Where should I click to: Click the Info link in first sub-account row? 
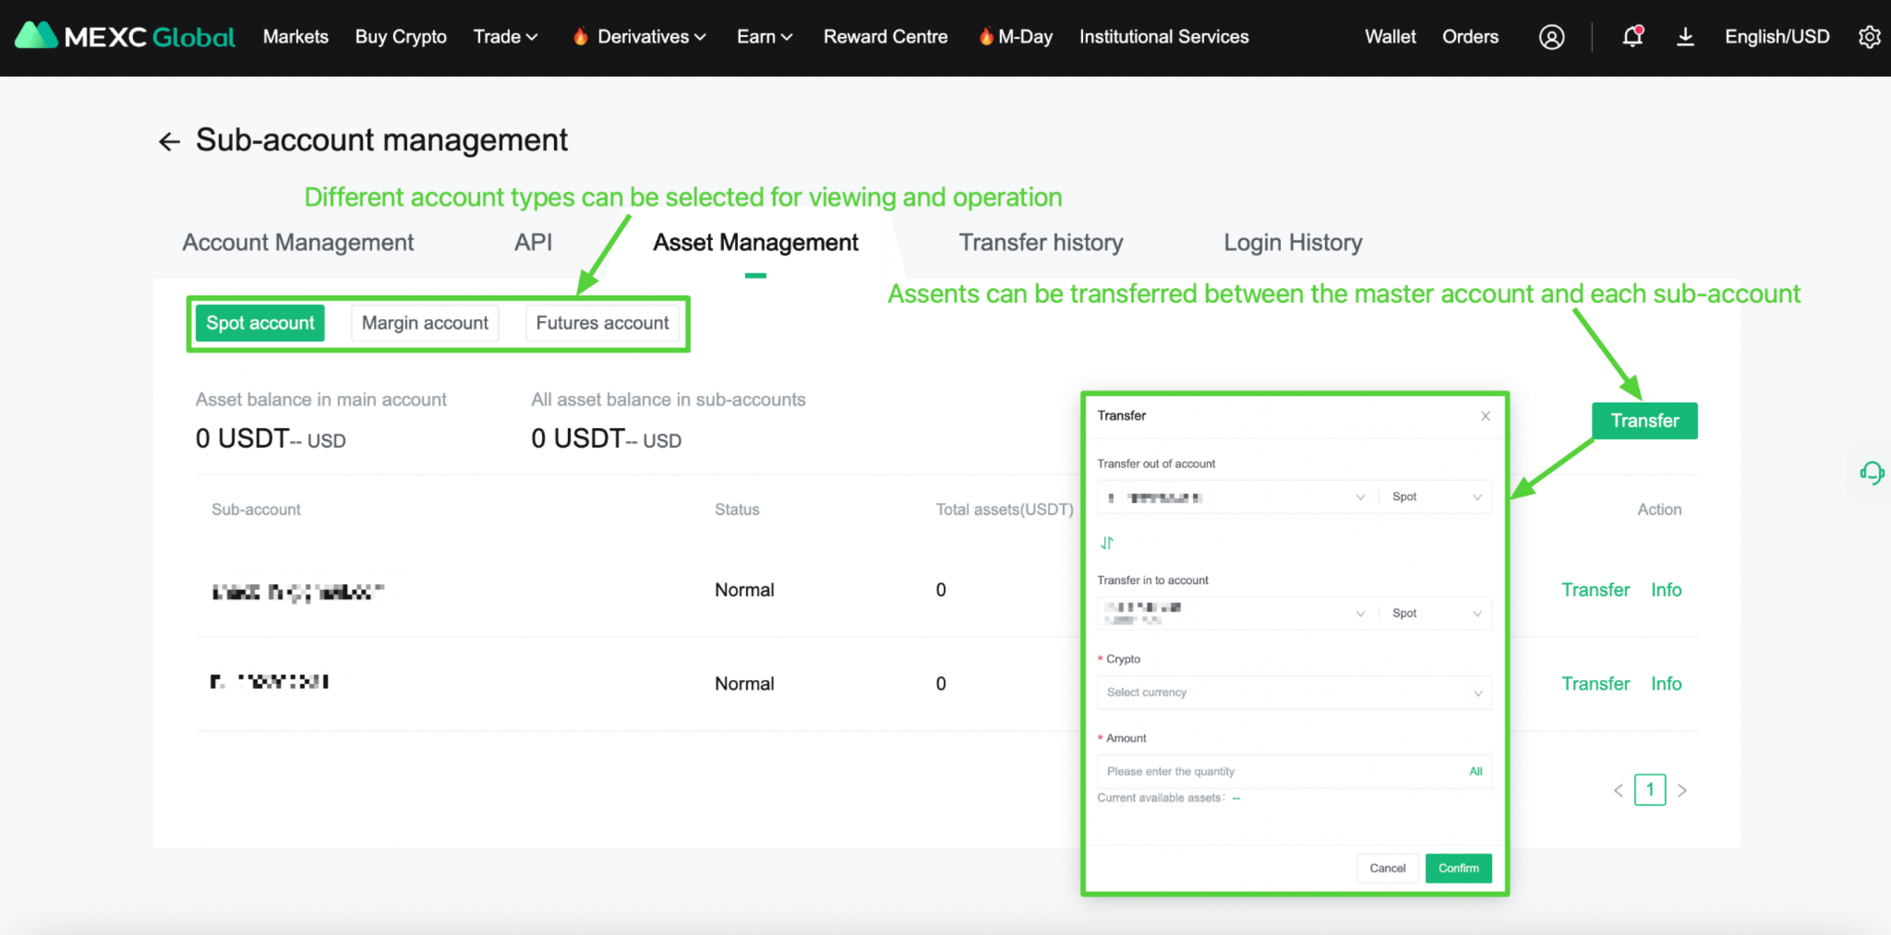click(x=1666, y=590)
